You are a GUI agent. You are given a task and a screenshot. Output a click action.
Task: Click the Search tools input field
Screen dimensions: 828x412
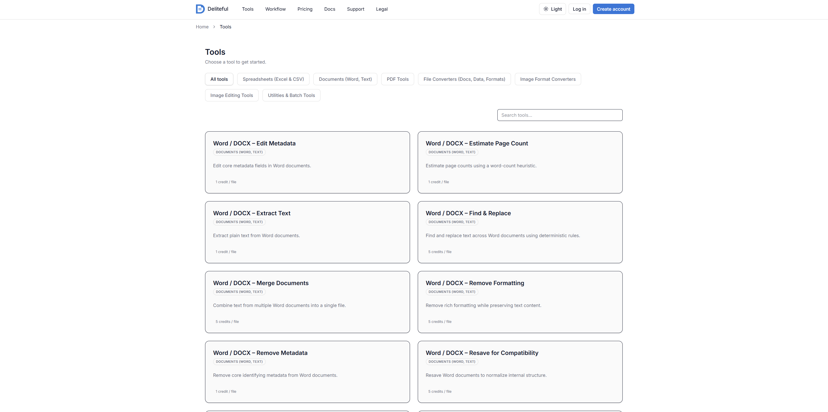[559, 115]
